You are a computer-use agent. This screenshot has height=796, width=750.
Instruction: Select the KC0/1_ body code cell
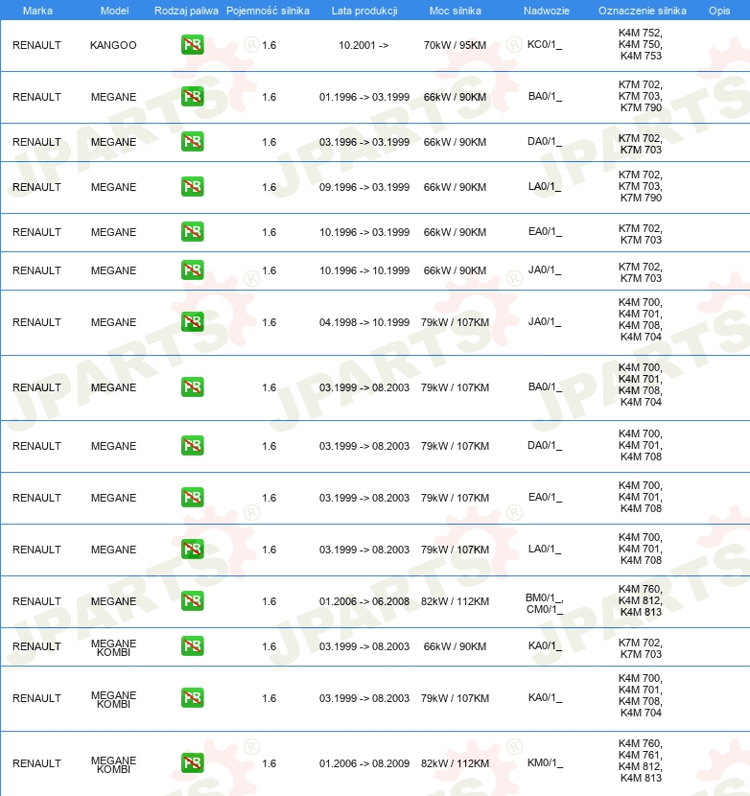pyautogui.click(x=545, y=45)
